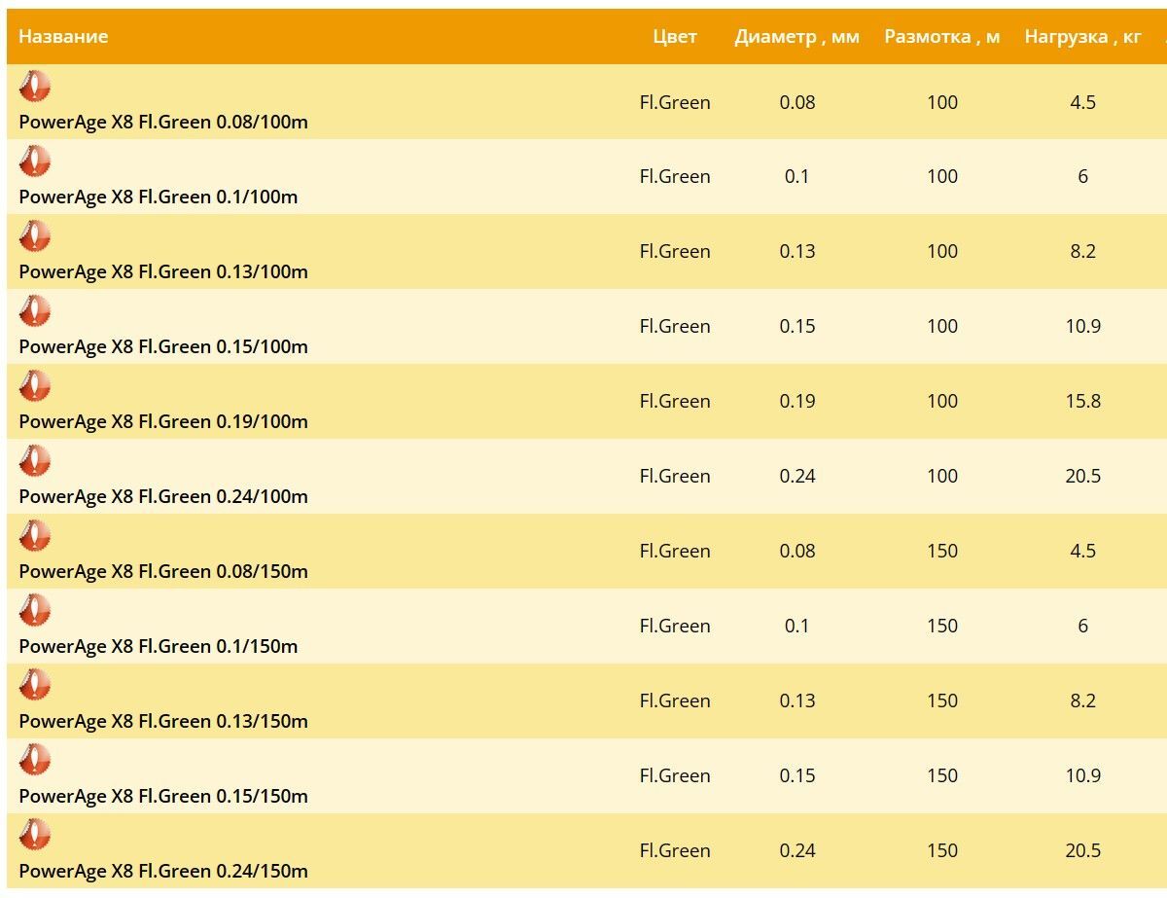Click the product icon for PowerAge X8 0.1/150m
The height and width of the screenshot is (898, 1167).
coord(35,611)
